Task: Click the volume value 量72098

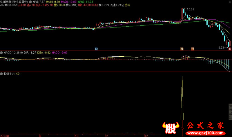Action: click(x=59, y=5)
